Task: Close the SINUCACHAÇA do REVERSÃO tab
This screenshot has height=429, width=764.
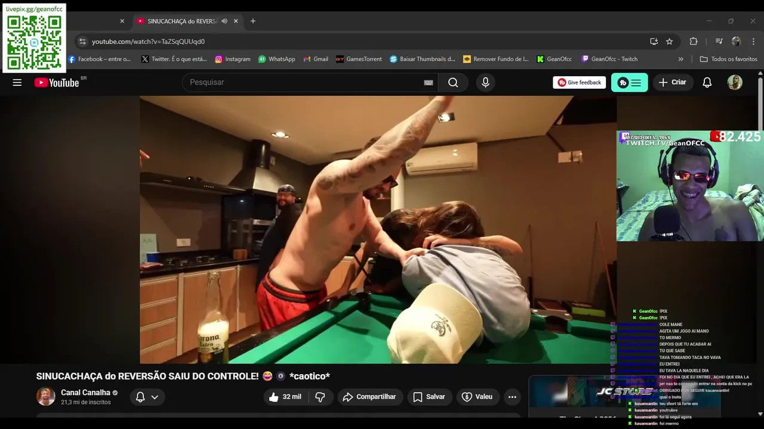Action: tap(236, 21)
